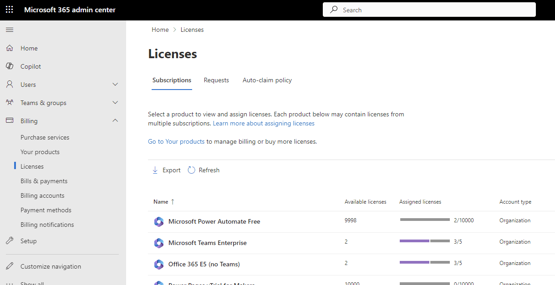The height and width of the screenshot is (285, 555).
Task: Click the Microsoft Power Automate Free product icon
Action: 158,222
